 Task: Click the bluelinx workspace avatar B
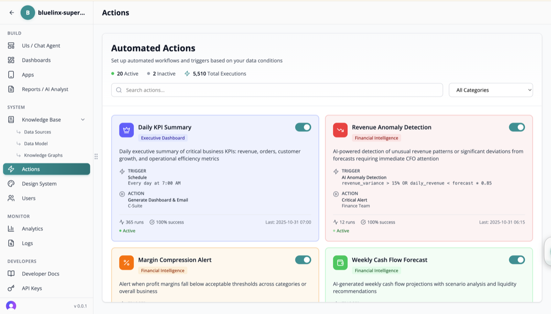pyautogui.click(x=28, y=13)
